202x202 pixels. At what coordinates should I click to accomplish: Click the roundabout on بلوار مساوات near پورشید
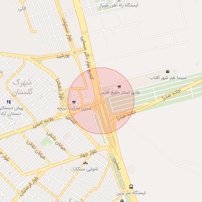click(75, 52)
